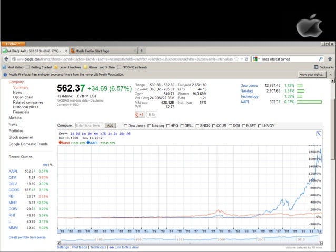Reload the page with the refresh icon

coord(246,59)
